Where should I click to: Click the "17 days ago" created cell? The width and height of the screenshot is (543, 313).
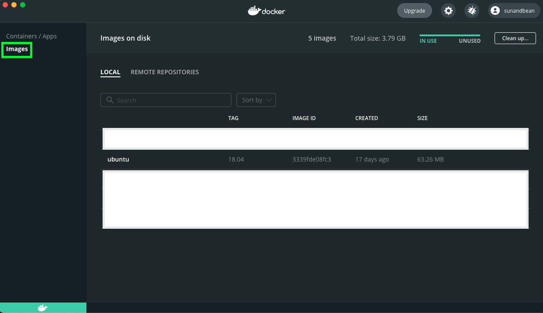point(372,159)
